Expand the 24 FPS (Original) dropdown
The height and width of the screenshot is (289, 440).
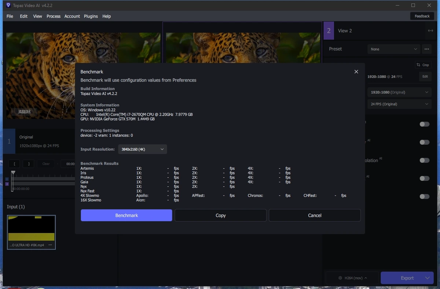point(399,104)
